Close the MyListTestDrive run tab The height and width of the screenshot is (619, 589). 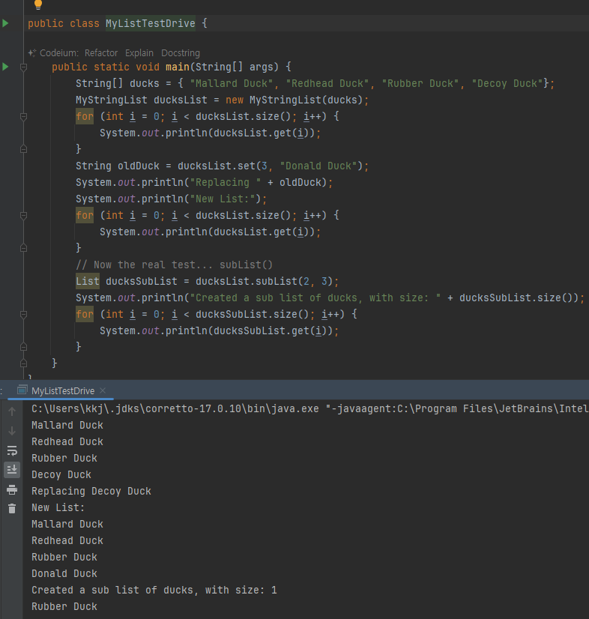point(103,390)
